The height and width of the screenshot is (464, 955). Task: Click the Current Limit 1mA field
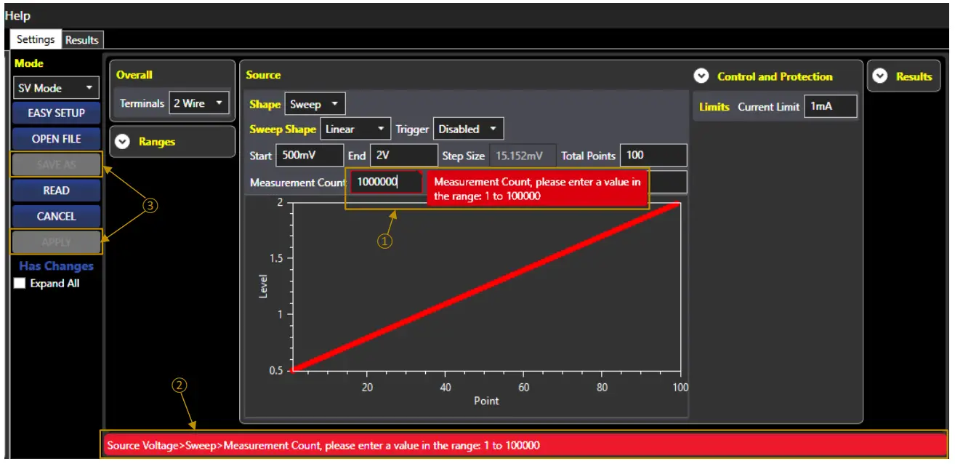(830, 106)
